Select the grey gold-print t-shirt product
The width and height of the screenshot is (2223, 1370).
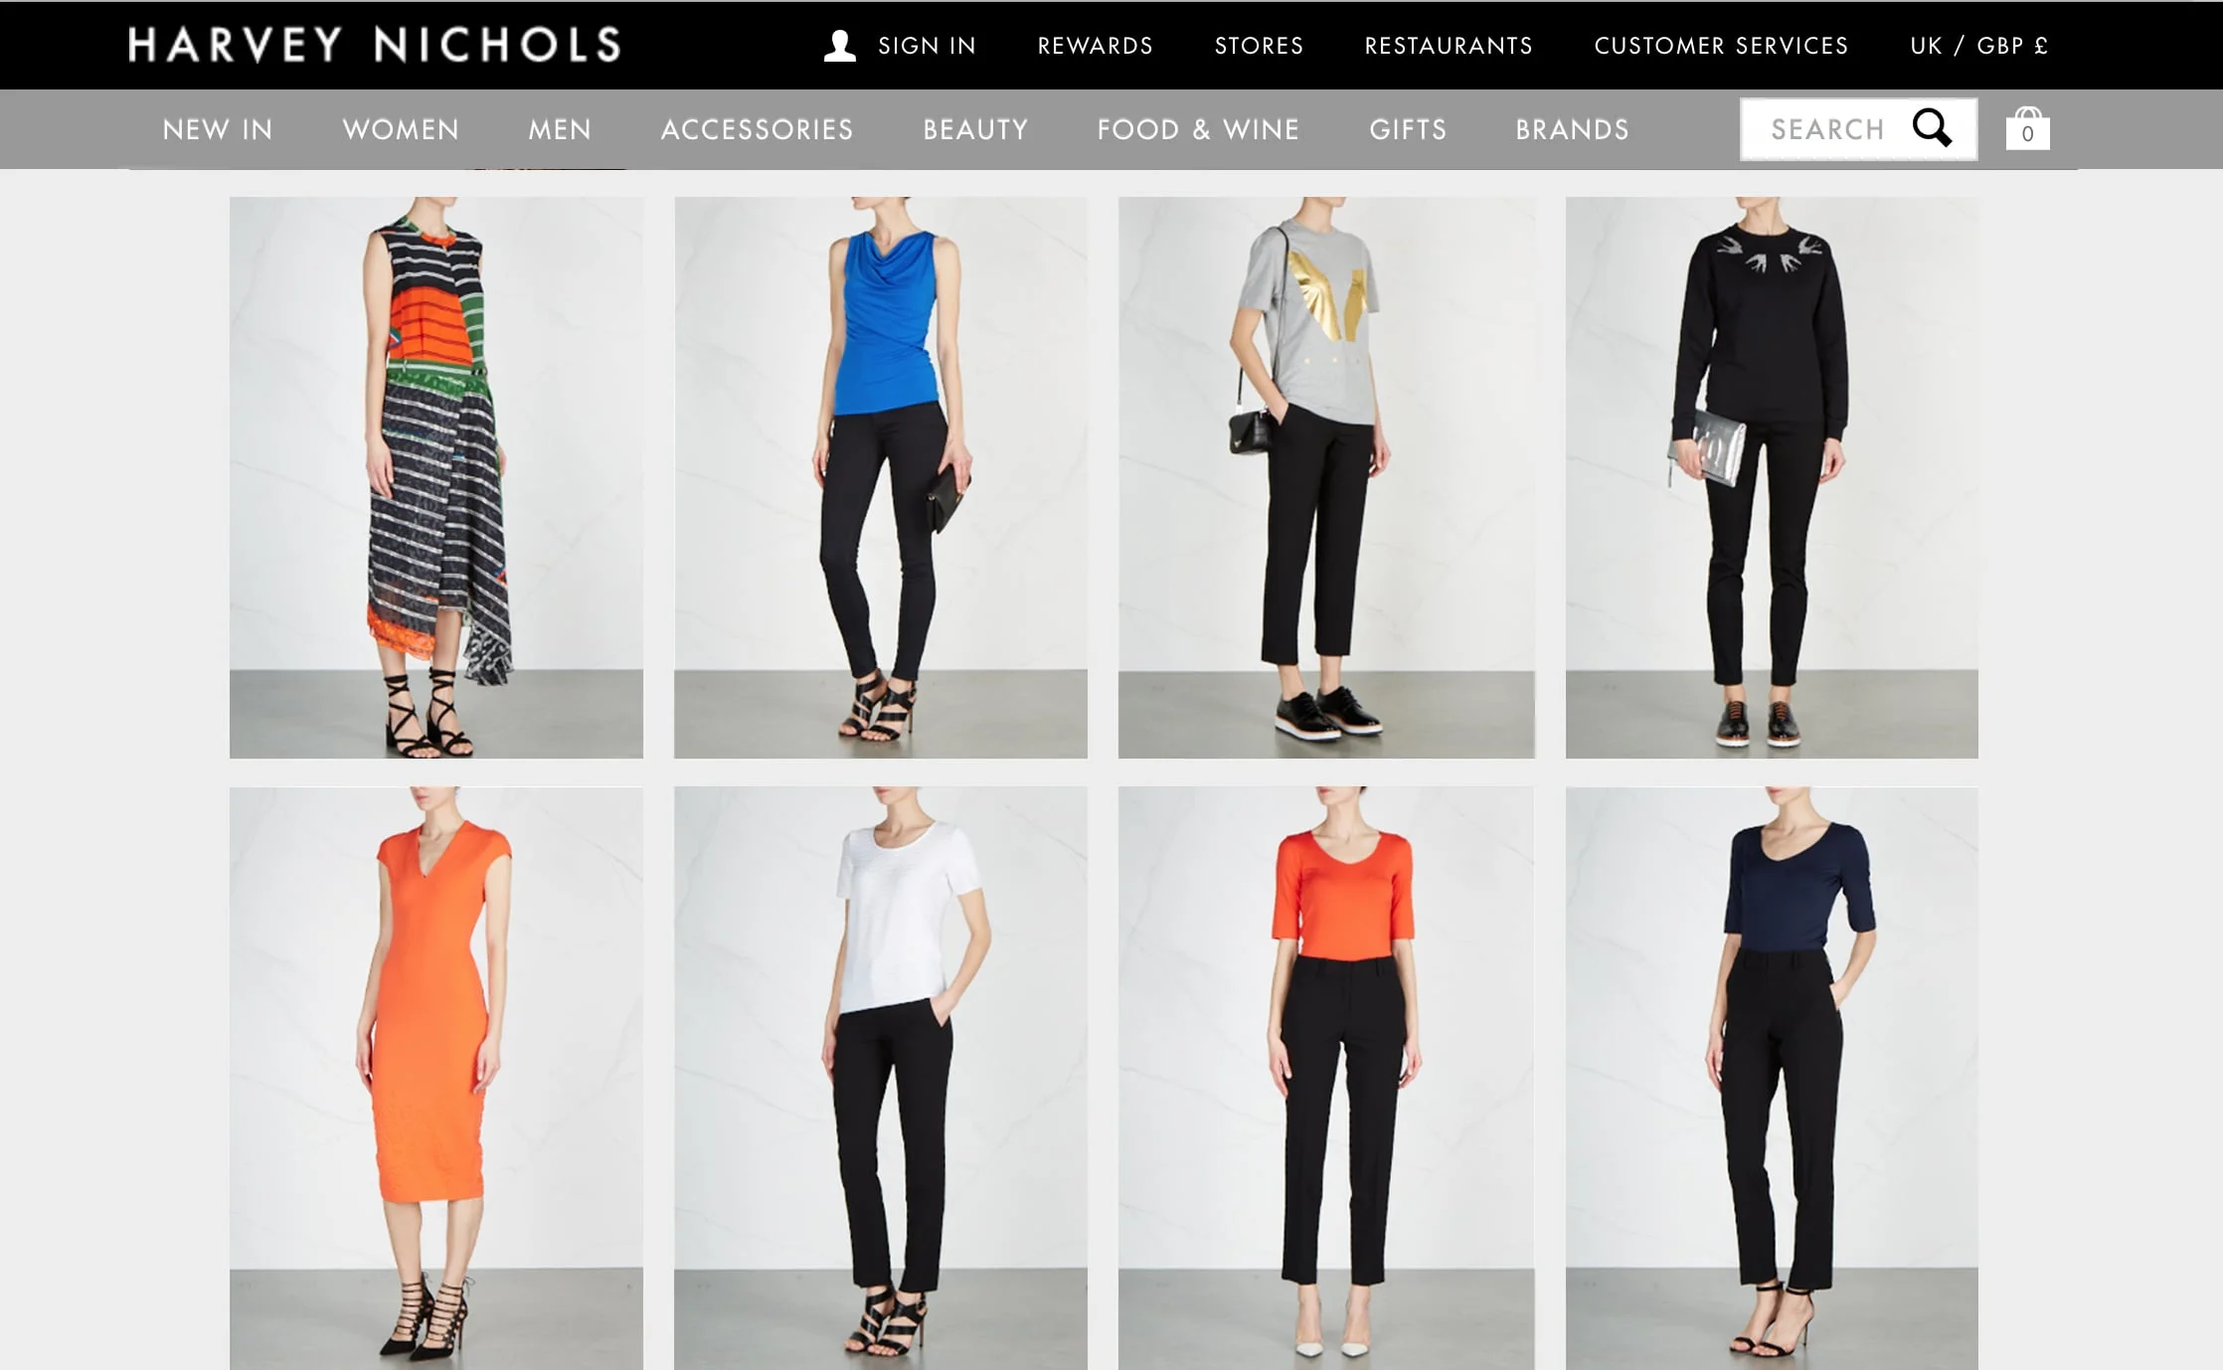tap(1326, 477)
